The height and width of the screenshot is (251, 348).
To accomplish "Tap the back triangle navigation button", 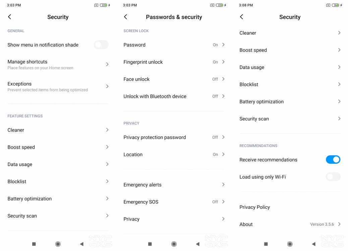I will 81,244.
